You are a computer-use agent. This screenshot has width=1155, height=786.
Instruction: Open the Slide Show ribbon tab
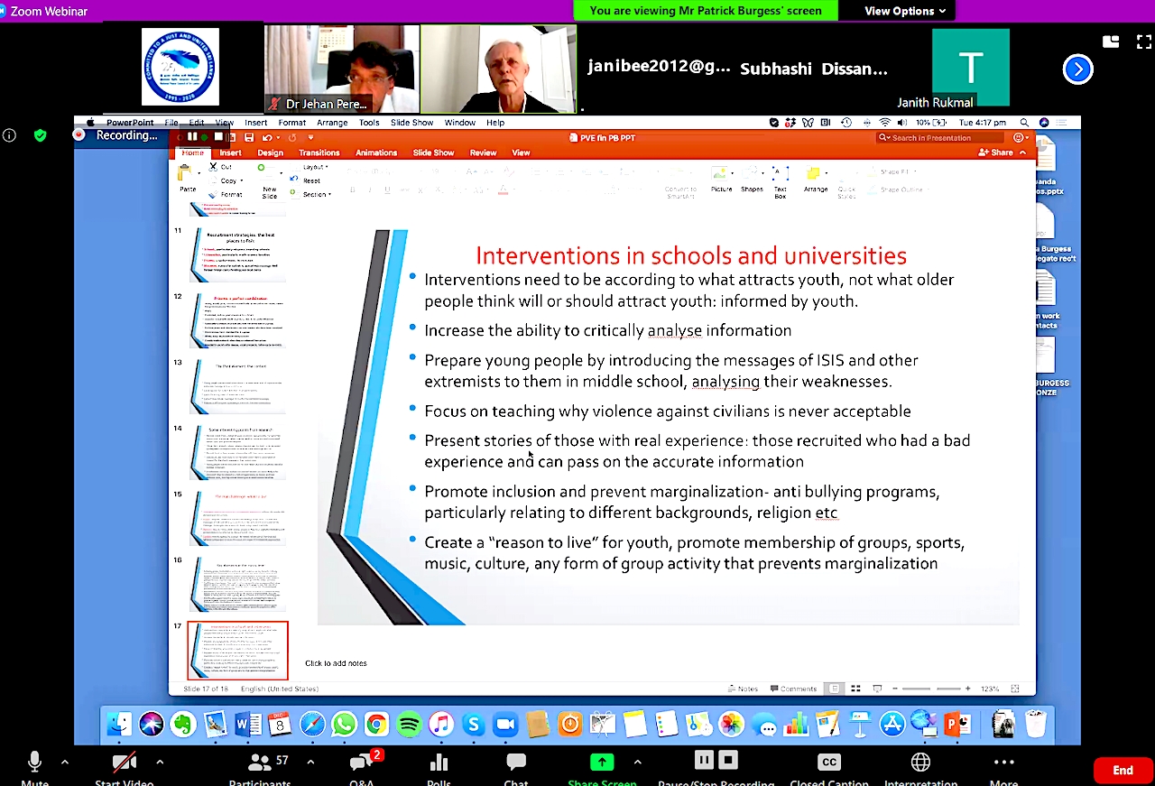tap(433, 153)
